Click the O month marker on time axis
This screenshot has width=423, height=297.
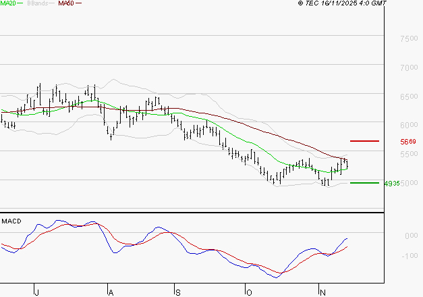[x=248, y=292]
